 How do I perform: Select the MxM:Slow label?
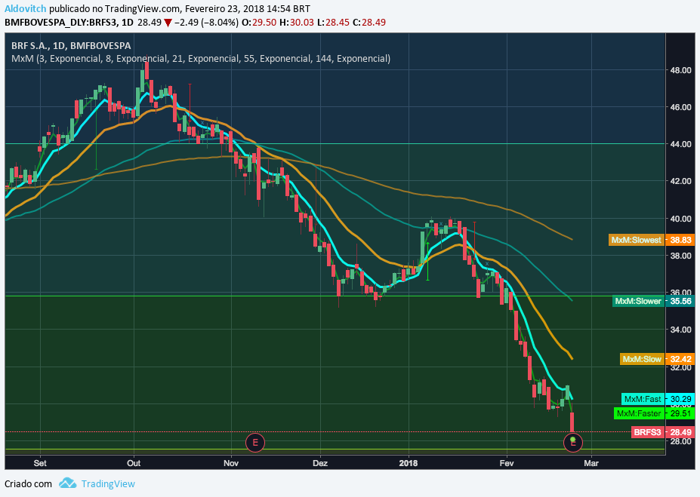[x=642, y=359]
